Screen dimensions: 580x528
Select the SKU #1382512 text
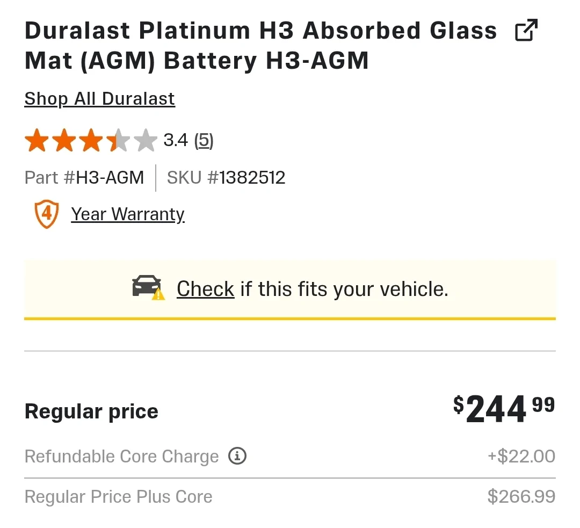coord(226,178)
